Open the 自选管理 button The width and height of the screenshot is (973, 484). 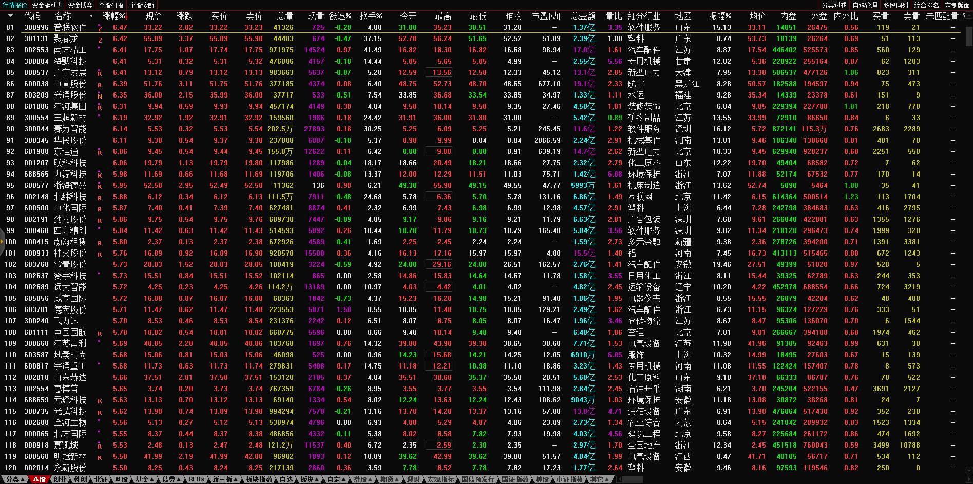pyautogui.click(x=865, y=5)
